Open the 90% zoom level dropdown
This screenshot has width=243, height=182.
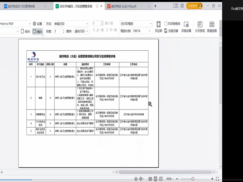(x=170, y=179)
